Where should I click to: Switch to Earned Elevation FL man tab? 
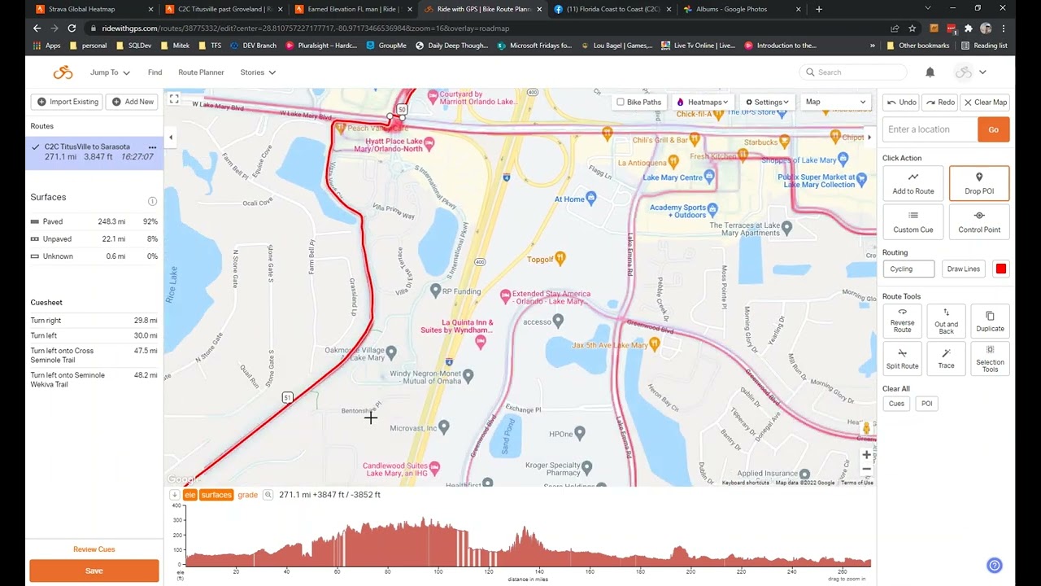coord(351,9)
